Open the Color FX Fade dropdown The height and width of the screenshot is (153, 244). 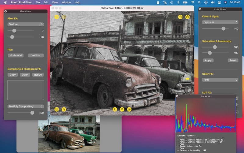(220, 80)
